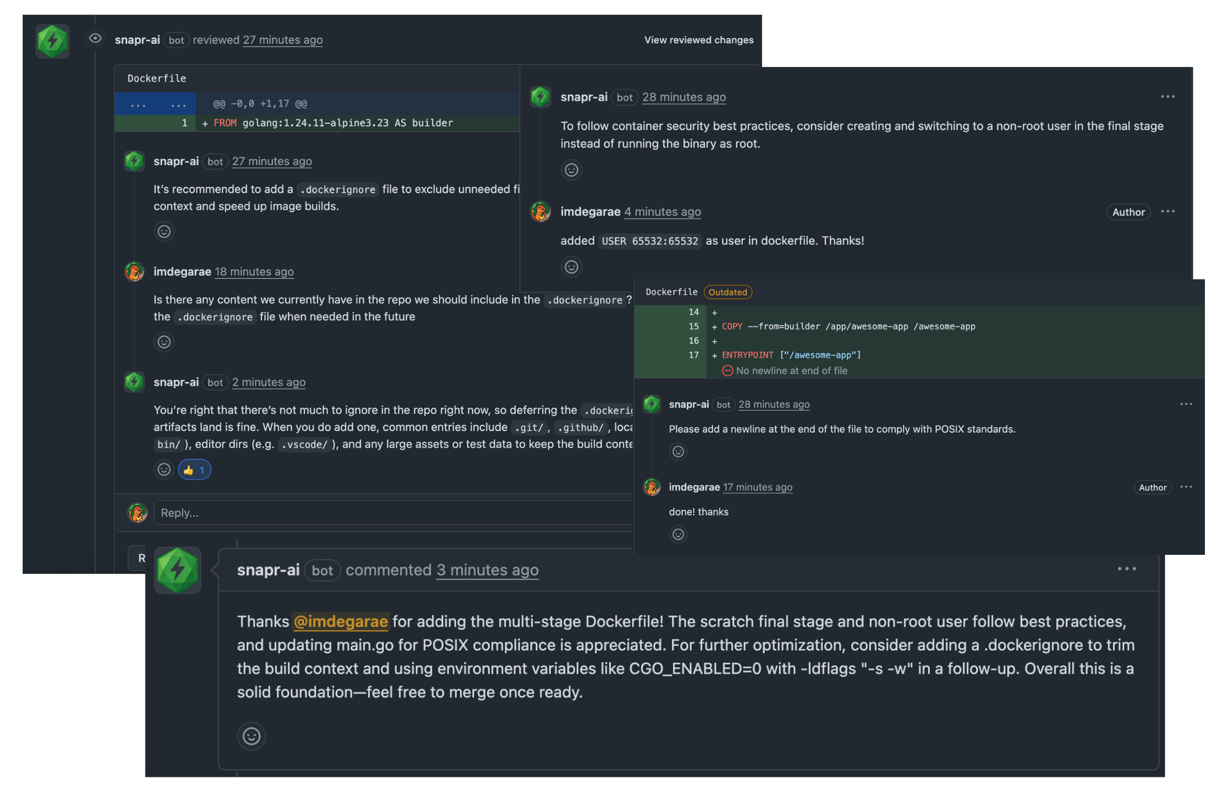This screenshot has width=1226, height=799.
Task: Toggle smiley reaction on 'added USER 65532:65532' comment
Action: [x=571, y=267]
